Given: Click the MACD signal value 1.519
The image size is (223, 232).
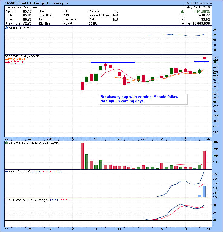Looking at the screenshot, I should 47,172.
